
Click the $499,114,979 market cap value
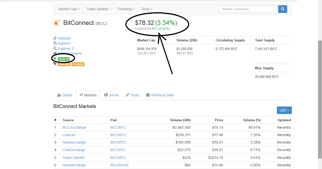tap(147, 49)
